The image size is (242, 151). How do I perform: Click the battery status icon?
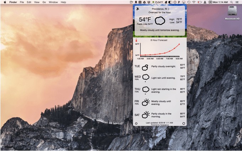200,2
